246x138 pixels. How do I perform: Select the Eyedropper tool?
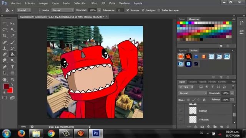[x=12, y=36]
